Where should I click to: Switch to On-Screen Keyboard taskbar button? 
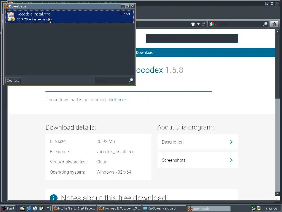tap(164, 208)
